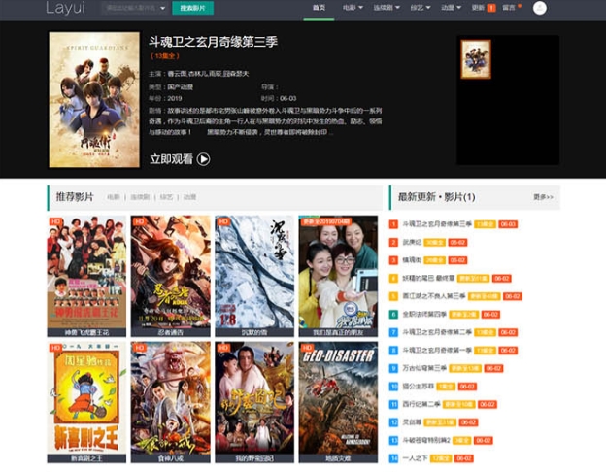The image size is (606, 472).
Task: Click the HD badge on 神勇飞虎霸王花 poster
Action: 55,221
